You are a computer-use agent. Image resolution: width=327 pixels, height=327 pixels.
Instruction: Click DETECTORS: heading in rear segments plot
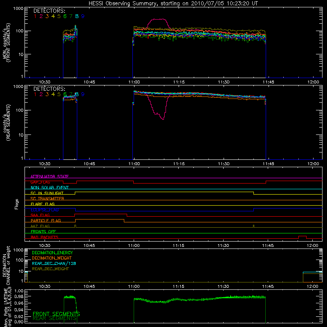click(x=49, y=89)
